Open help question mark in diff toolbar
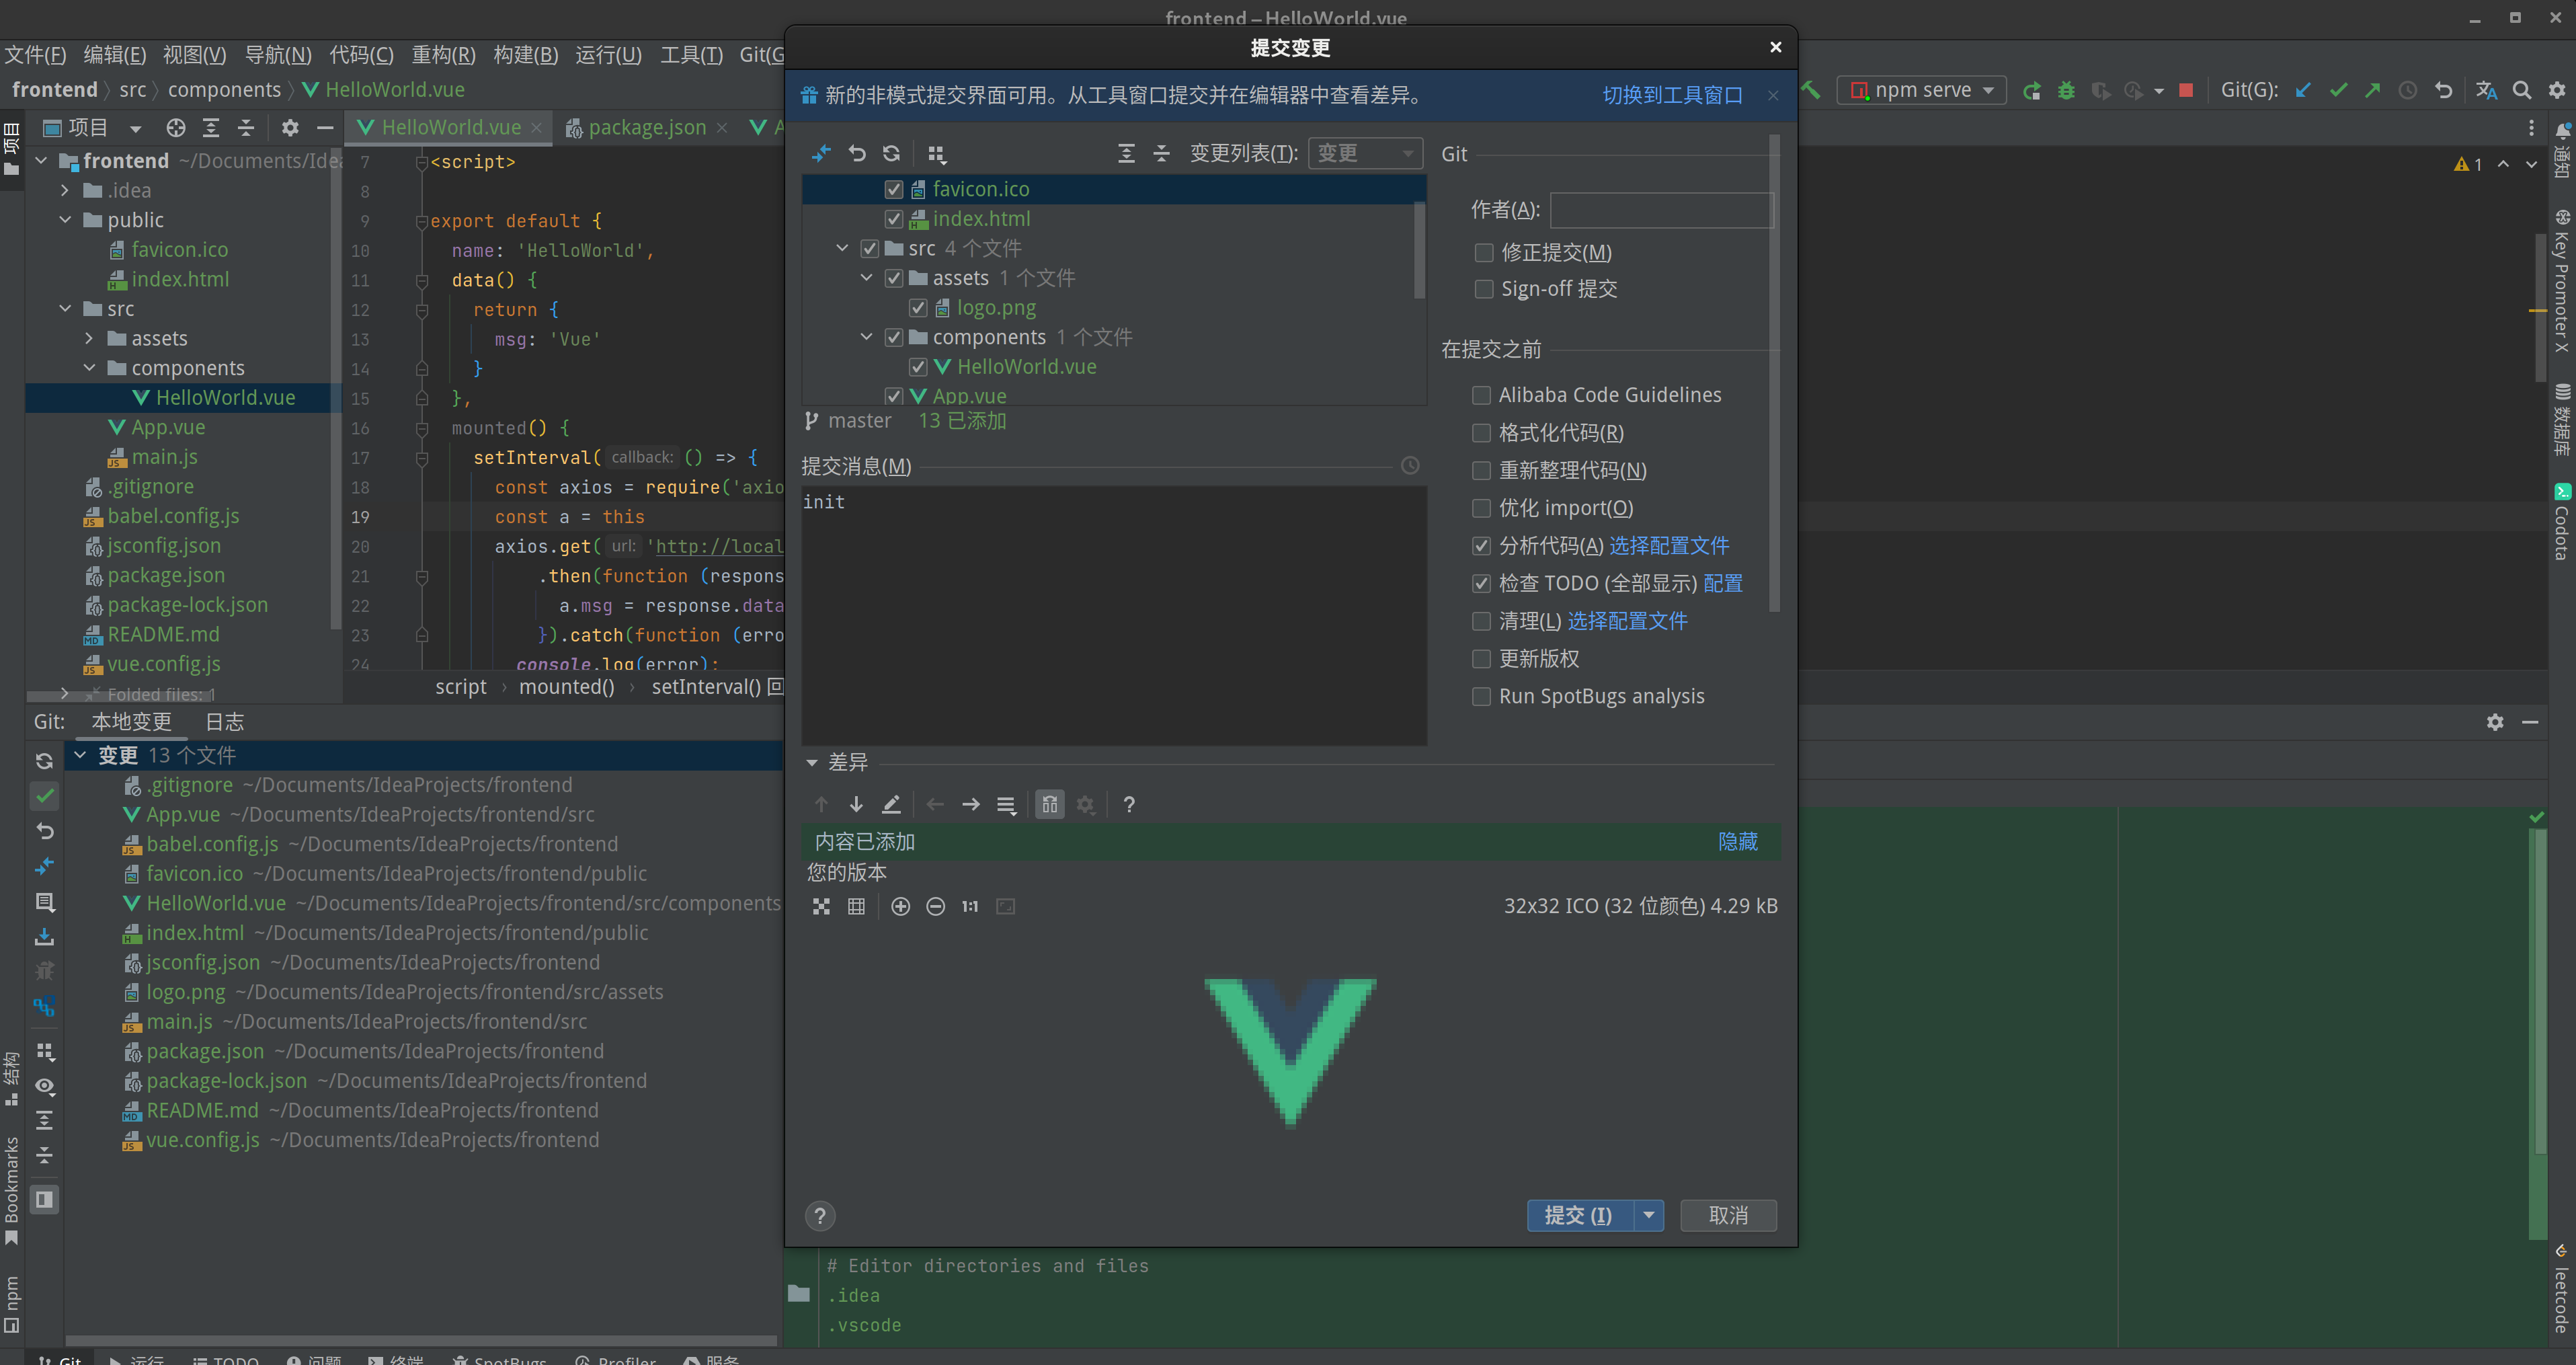Viewport: 2576px width, 1365px height. pos(1129,805)
